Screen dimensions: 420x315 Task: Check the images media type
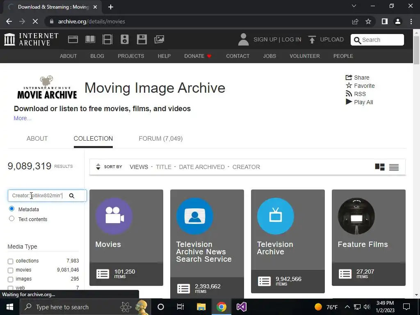point(10,279)
